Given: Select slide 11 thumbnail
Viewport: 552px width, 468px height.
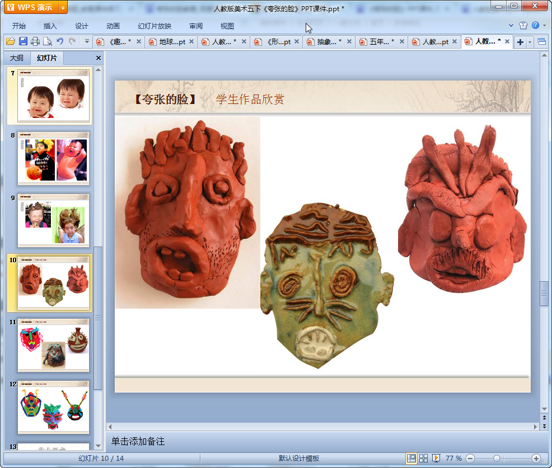Looking at the screenshot, I should (x=54, y=346).
